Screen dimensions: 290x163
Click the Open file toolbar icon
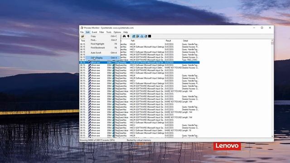82,36
